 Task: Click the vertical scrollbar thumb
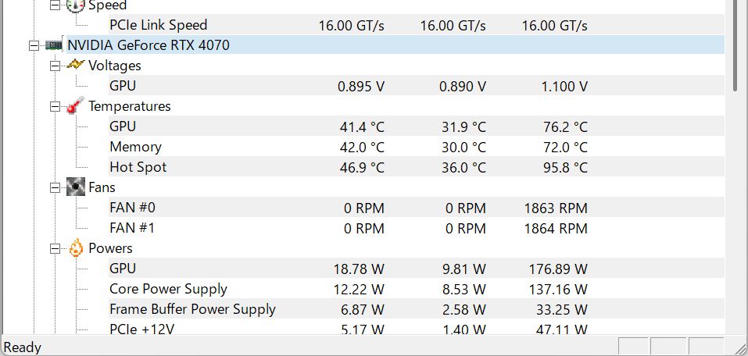pyautogui.click(x=736, y=45)
